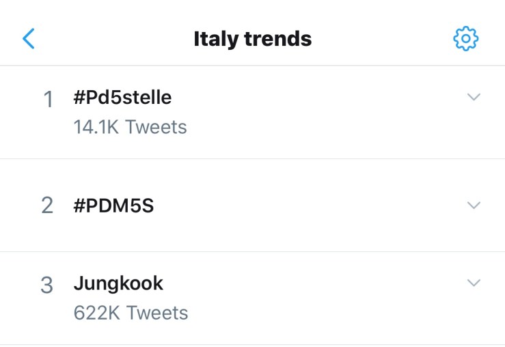505x347 pixels.
Task: Tap the 14.1K Tweets count
Action: point(130,127)
